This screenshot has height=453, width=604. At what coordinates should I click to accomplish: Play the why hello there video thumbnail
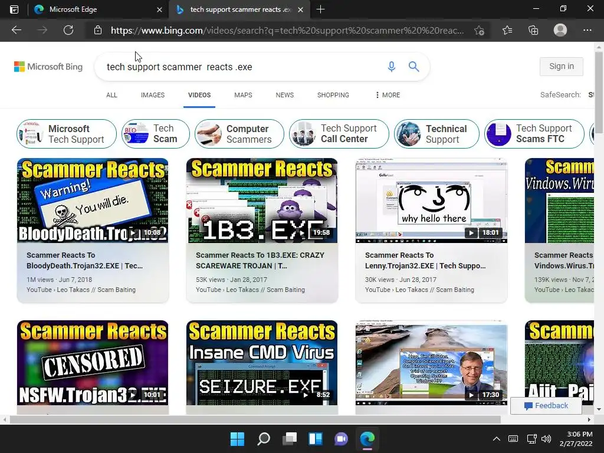(x=431, y=201)
